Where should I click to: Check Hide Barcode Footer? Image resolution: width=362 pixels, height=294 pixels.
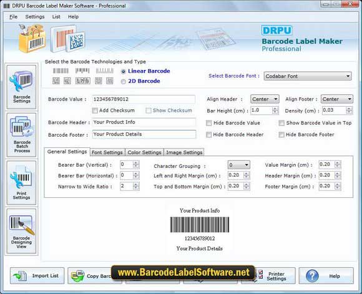click(x=281, y=135)
